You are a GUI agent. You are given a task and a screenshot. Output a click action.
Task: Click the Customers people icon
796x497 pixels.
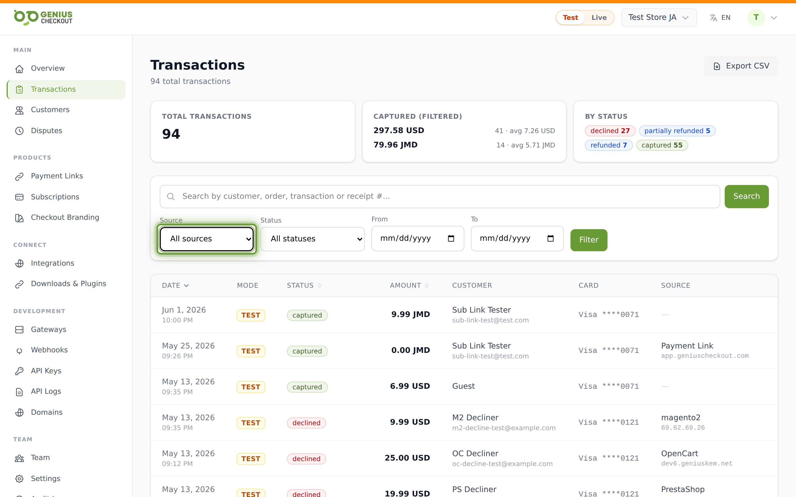tap(19, 110)
